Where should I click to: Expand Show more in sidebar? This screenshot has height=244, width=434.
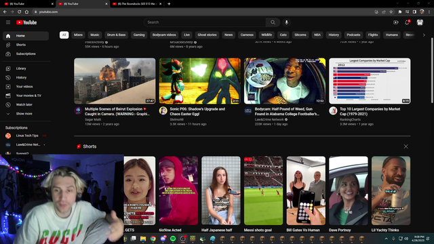click(x=26, y=114)
